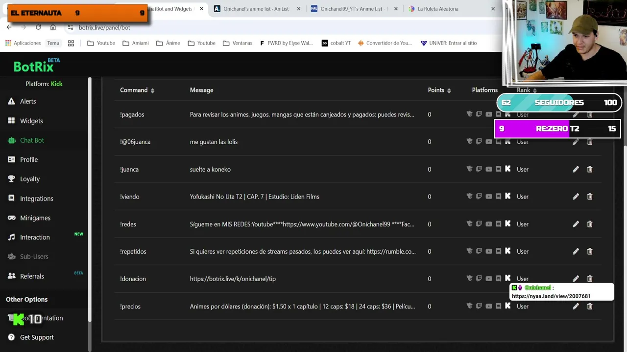627x352 pixels.
Task: Open the bookmarks grid icon
Action: coord(71,43)
